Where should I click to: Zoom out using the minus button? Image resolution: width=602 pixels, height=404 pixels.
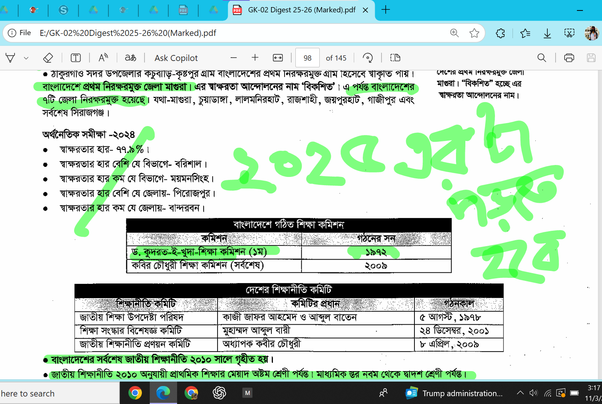point(234,58)
